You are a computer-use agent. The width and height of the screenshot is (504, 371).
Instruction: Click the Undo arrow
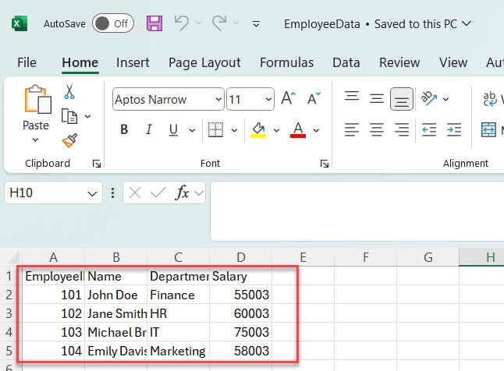coord(182,23)
